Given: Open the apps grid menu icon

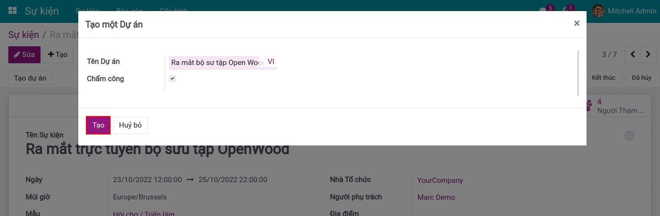Looking at the screenshot, I should pos(12,11).
